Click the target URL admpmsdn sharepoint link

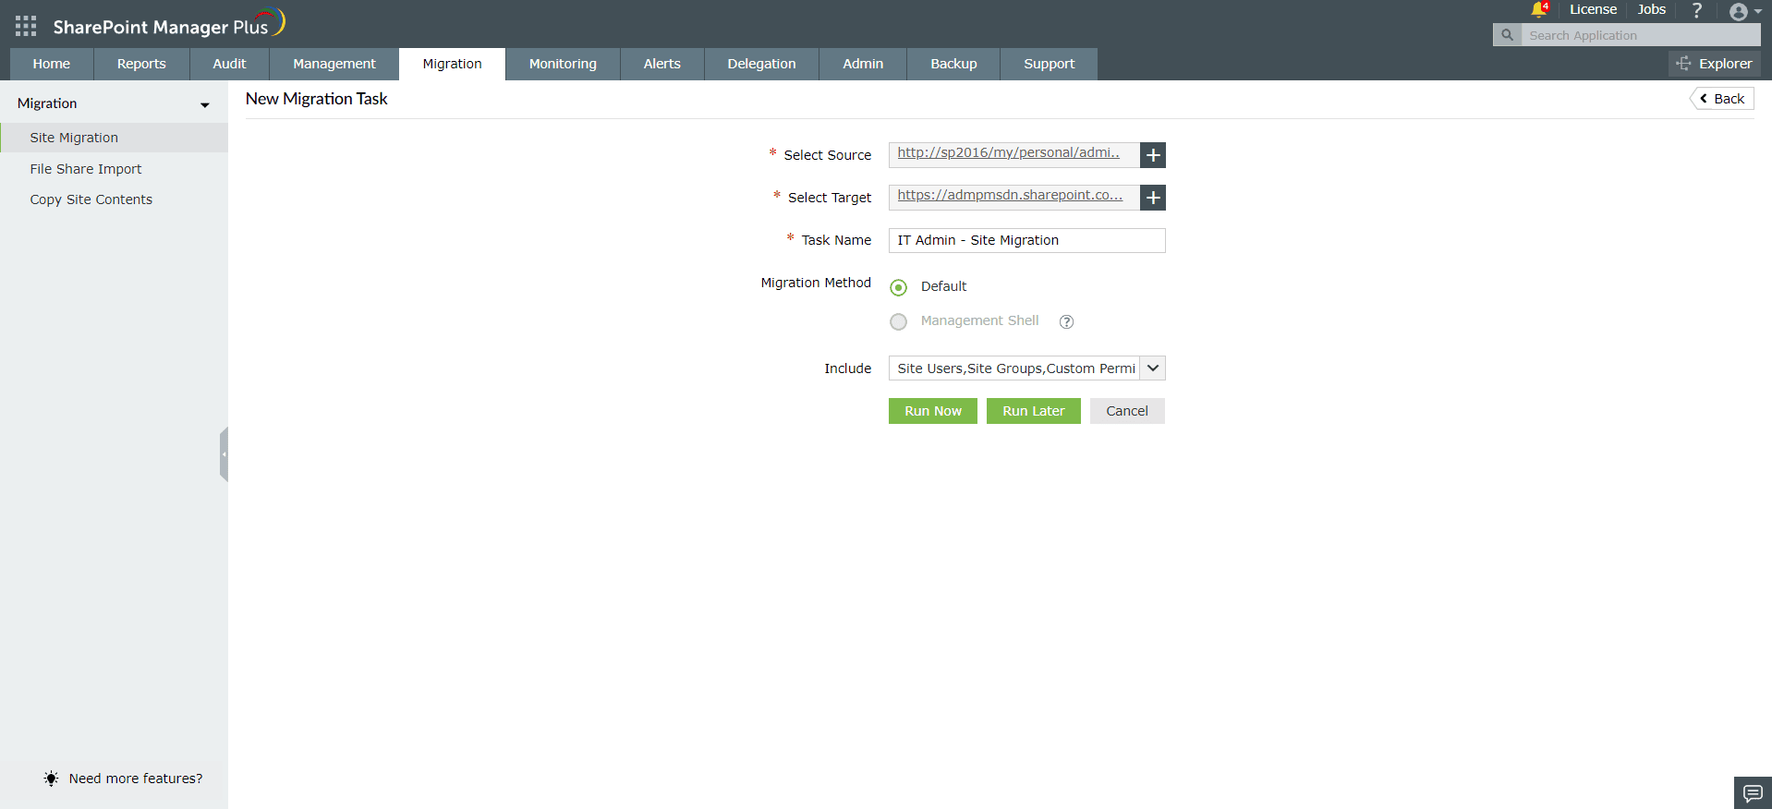click(1010, 195)
